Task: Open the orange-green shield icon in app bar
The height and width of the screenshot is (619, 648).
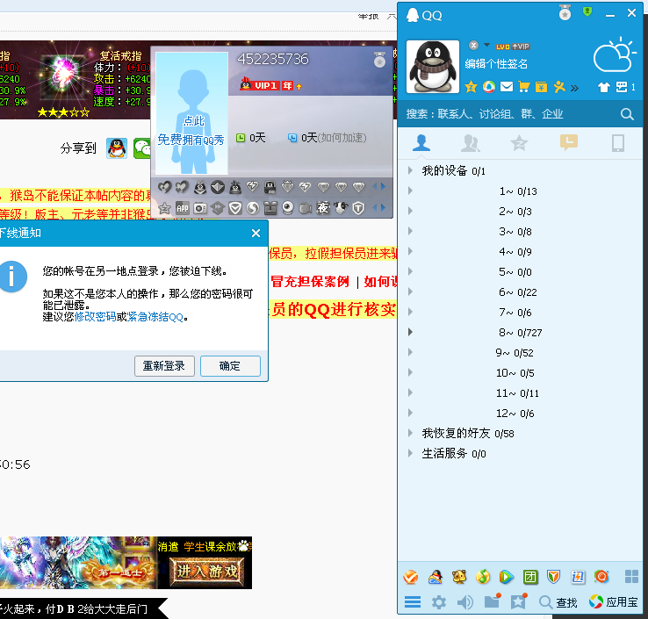Action: [x=554, y=577]
